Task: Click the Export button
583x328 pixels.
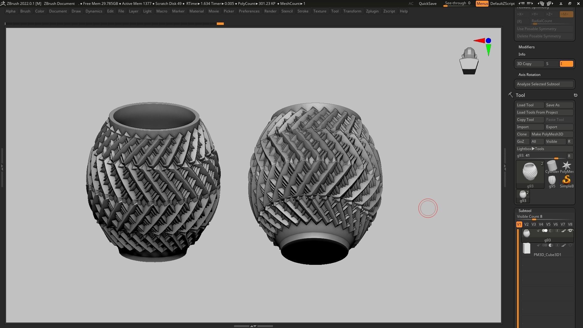Action: (x=559, y=127)
